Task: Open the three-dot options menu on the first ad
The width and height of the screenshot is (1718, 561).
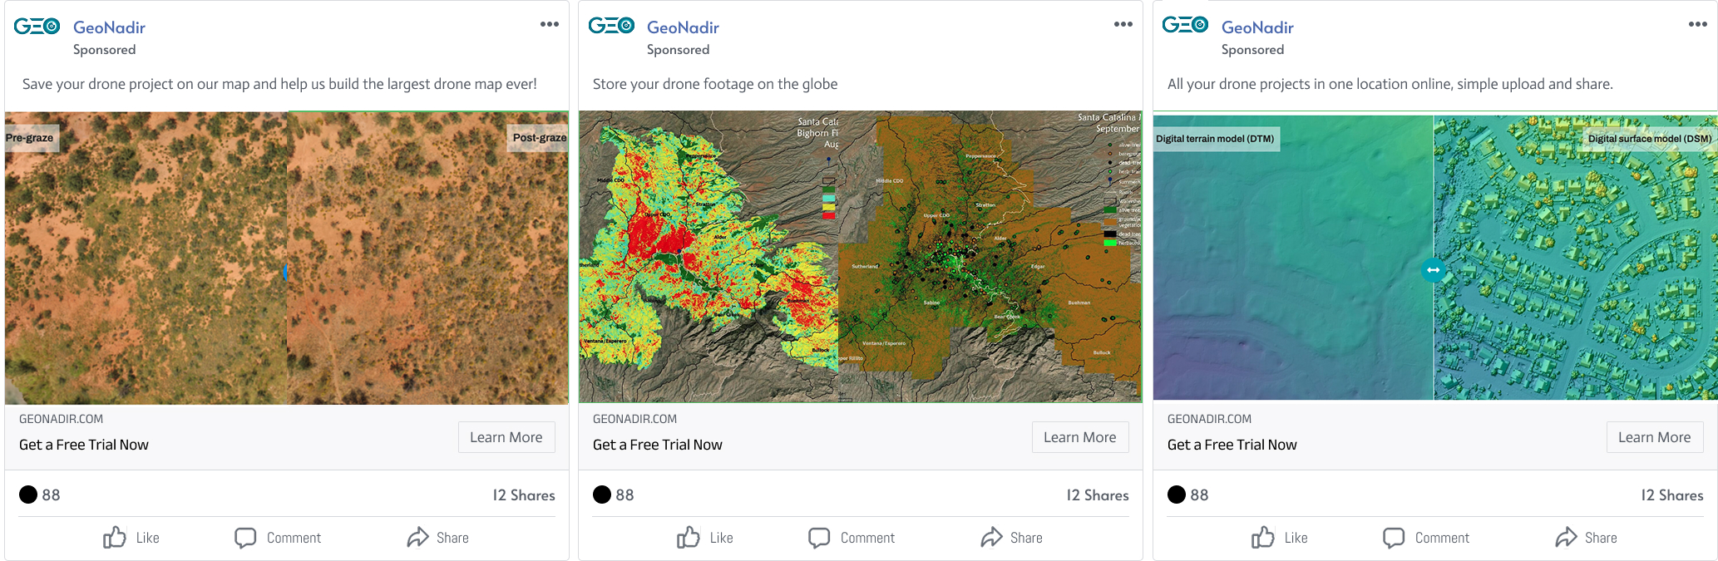Action: pyautogui.click(x=550, y=24)
